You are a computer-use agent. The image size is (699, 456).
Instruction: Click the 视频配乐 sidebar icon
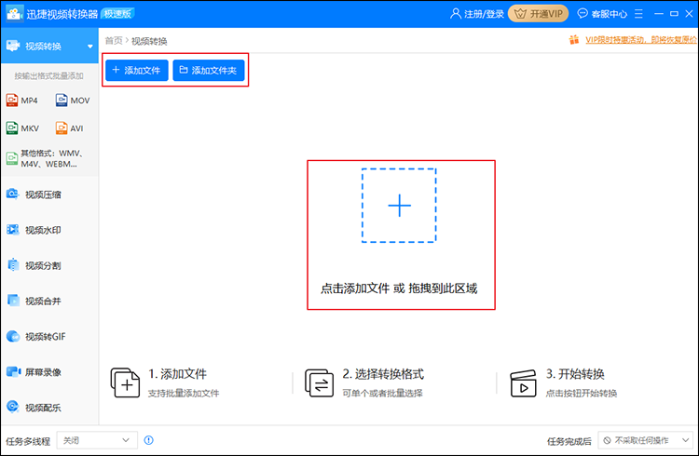coord(12,406)
